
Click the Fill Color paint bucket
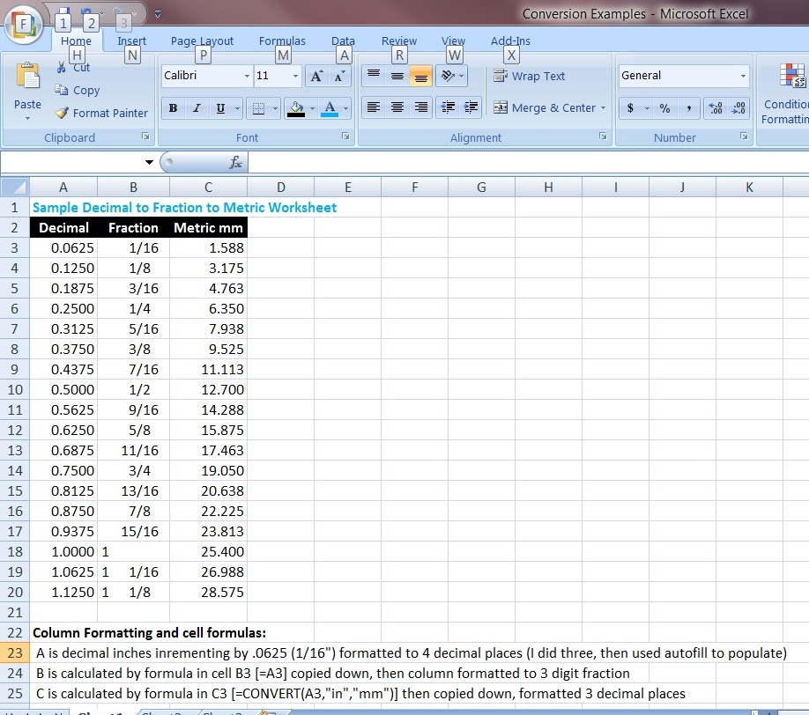tap(296, 108)
